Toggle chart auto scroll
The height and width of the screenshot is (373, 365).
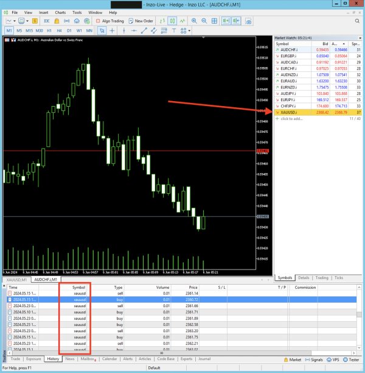pyautogui.click(x=226, y=21)
